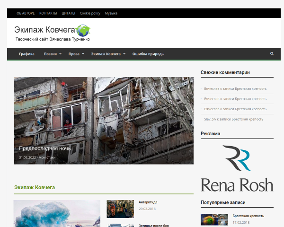Viewport: 284px width, 227px height.
Task: Open the Затишье после боя post
Action: point(153,226)
